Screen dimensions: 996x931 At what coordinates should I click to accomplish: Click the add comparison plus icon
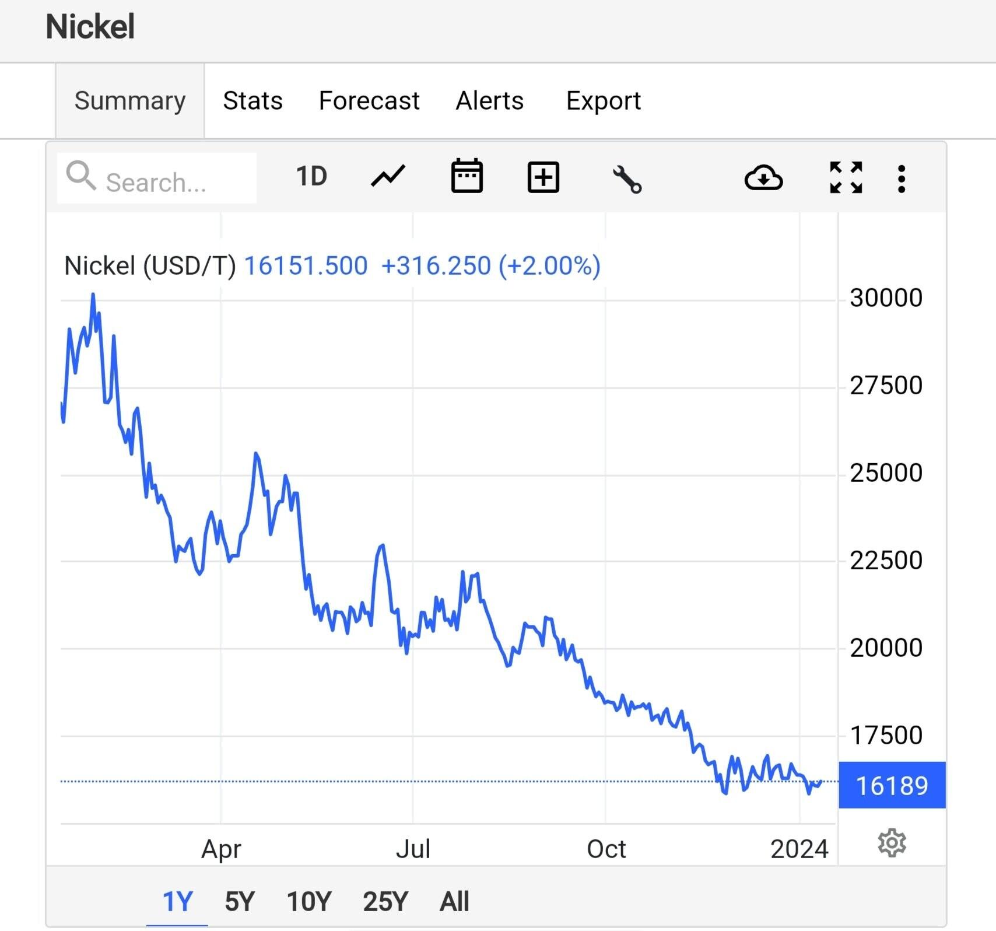pos(543,177)
